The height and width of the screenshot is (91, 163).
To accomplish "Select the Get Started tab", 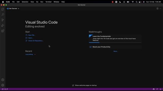I will [x=13, y=9].
